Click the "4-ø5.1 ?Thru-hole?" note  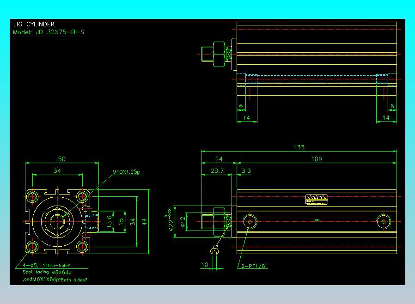(x=47, y=265)
